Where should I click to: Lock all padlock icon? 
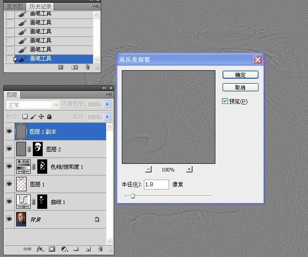49,117
